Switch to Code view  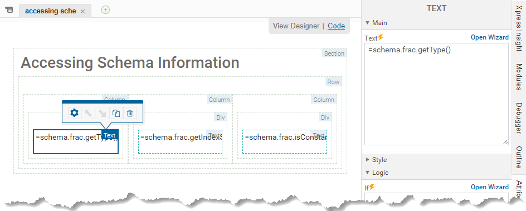(x=336, y=26)
